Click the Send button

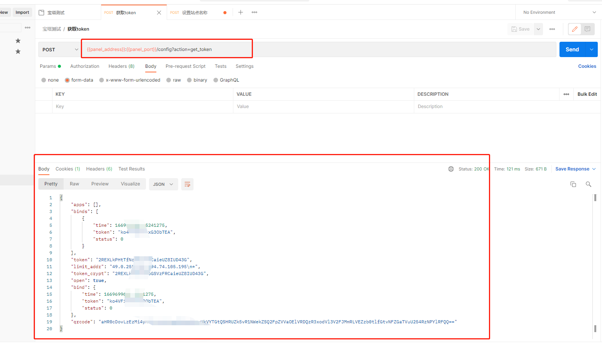[572, 49]
